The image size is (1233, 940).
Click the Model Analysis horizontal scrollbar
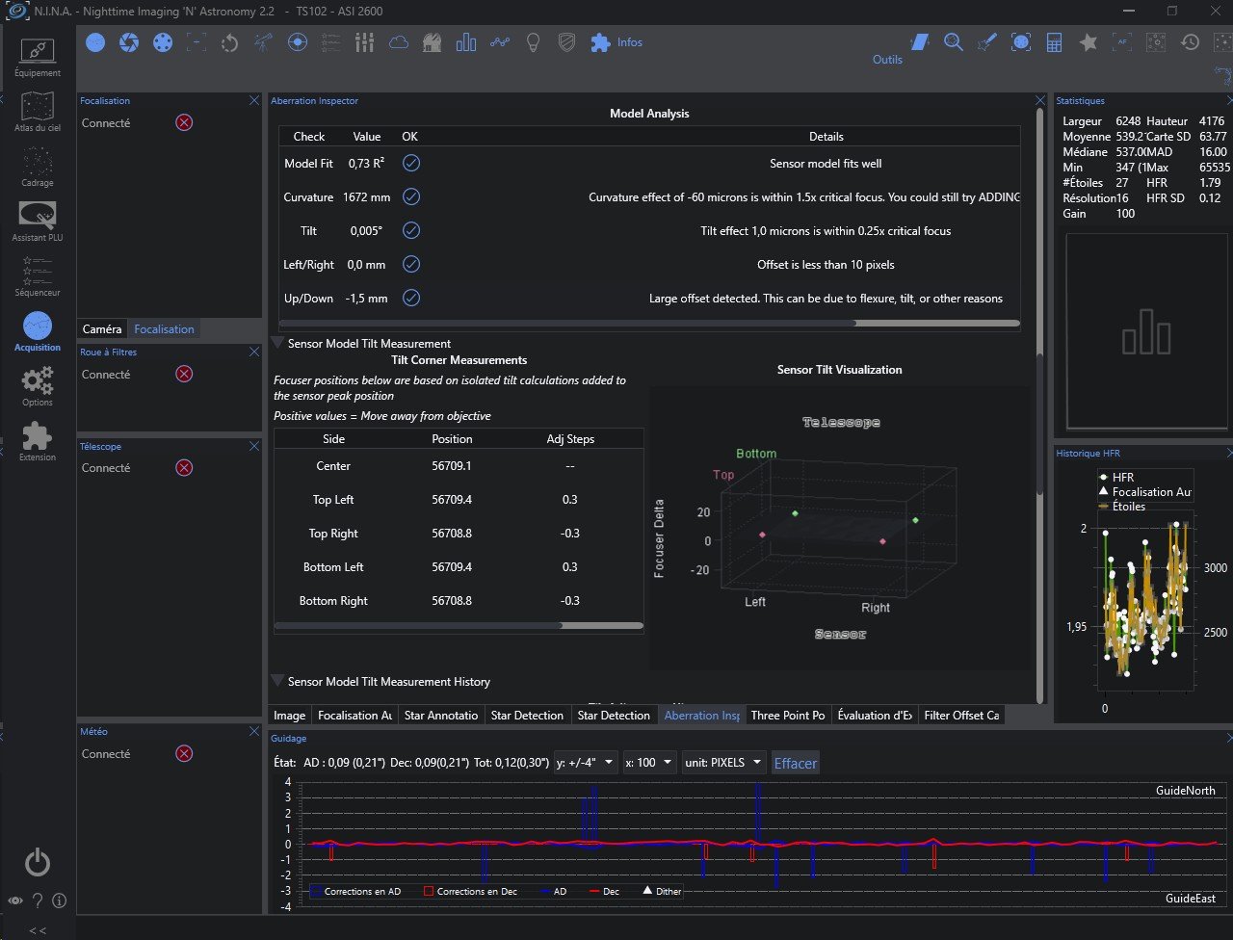[648, 324]
